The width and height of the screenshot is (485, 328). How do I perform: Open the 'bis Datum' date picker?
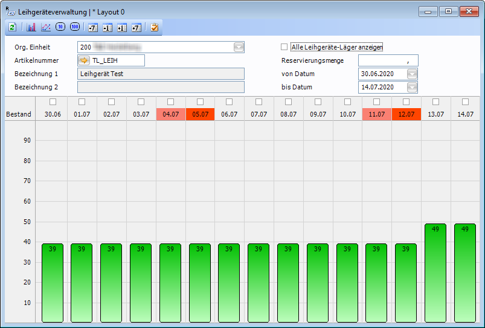[413, 88]
